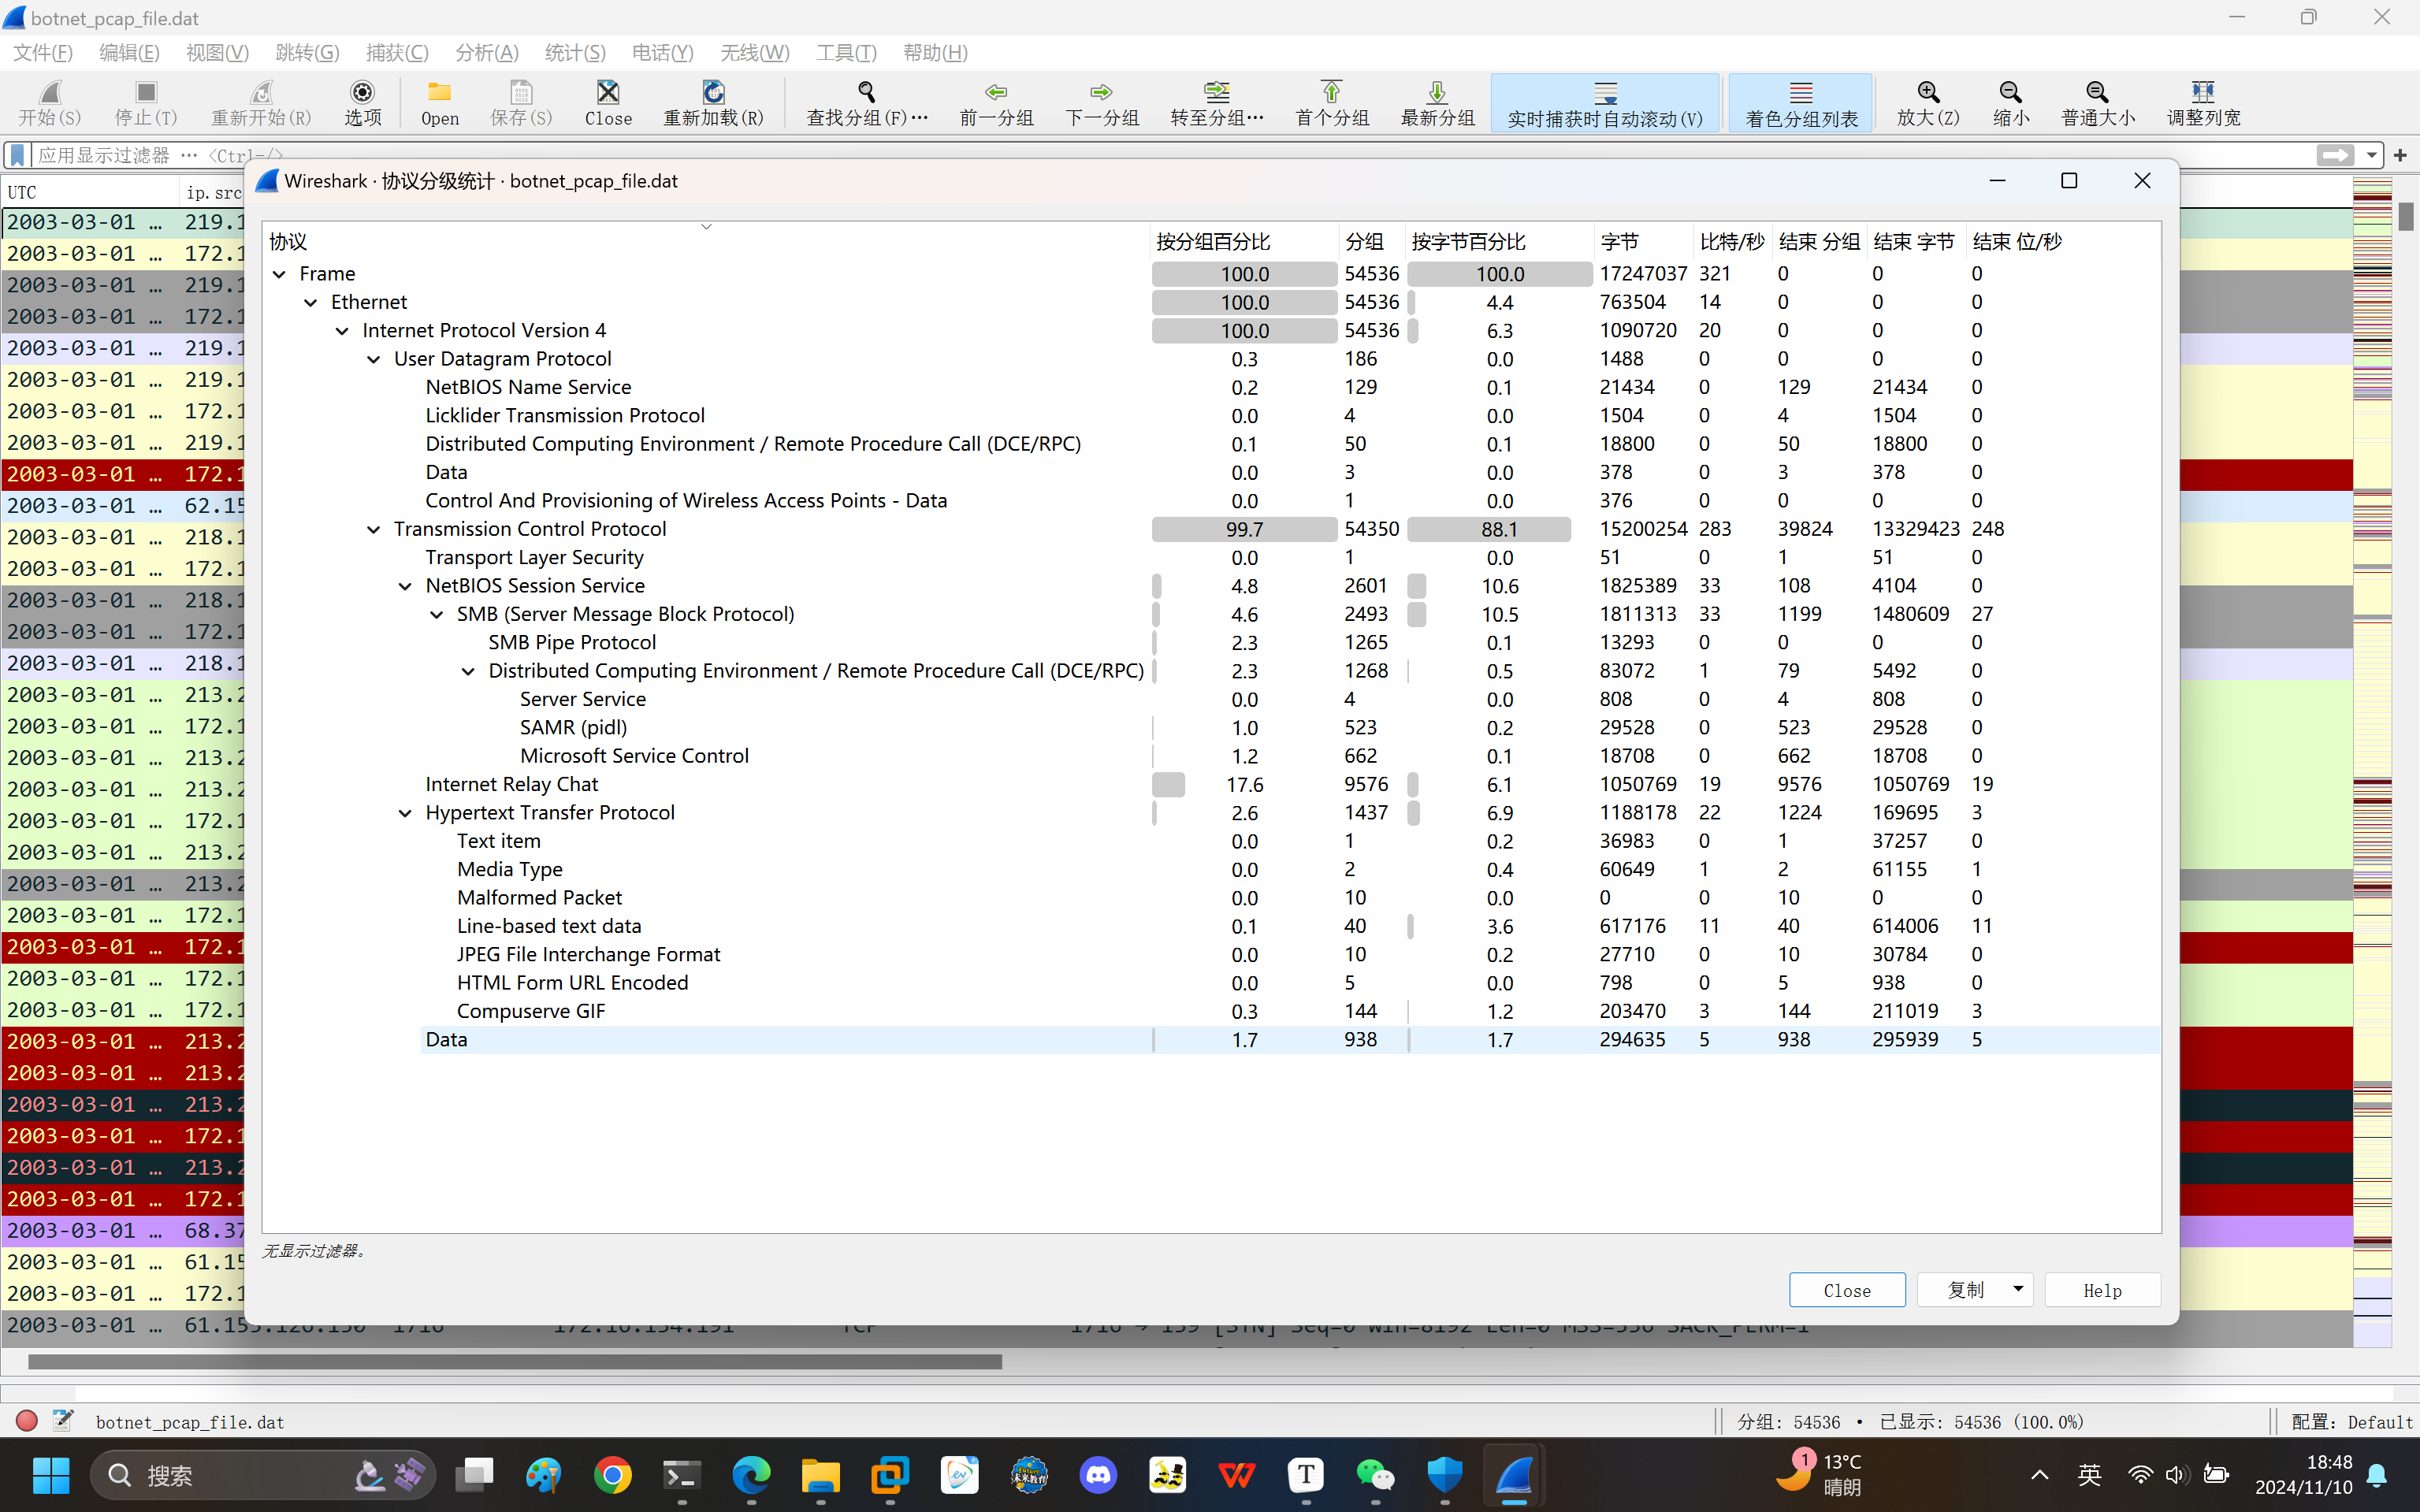The width and height of the screenshot is (2420, 1512).
Task: Jump to latest packet (最新分组) icon
Action: [1437, 93]
